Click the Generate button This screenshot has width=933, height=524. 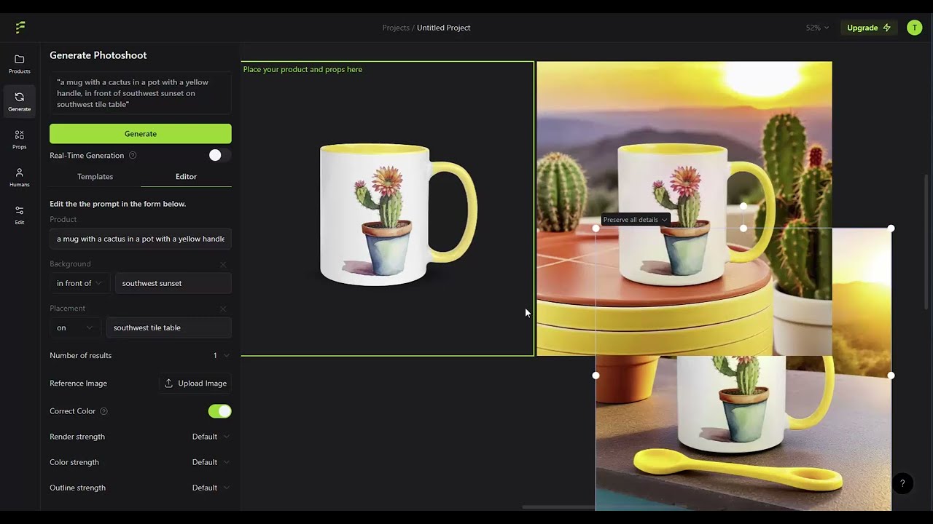coord(140,133)
